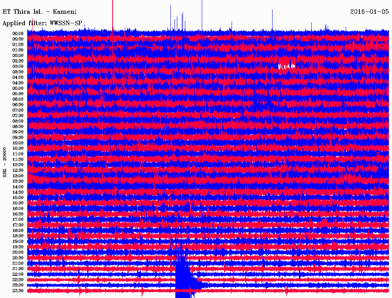Screen dimensions: 392x298
Task: Select the 03:00 time label
Action: point(18,66)
